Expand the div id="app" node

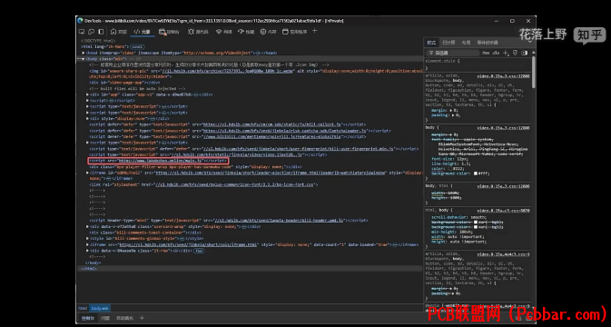pyautogui.click(x=88, y=94)
